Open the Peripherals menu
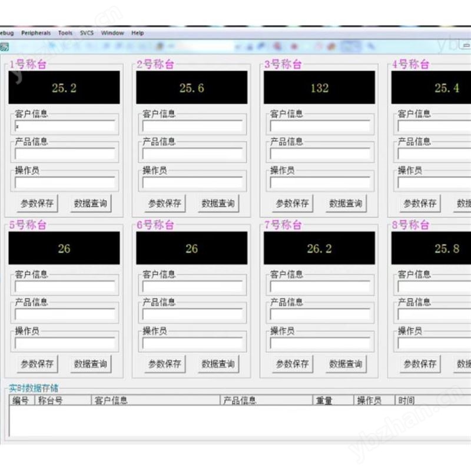Viewport: 471px width, 471px height. [x=36, y=33]
